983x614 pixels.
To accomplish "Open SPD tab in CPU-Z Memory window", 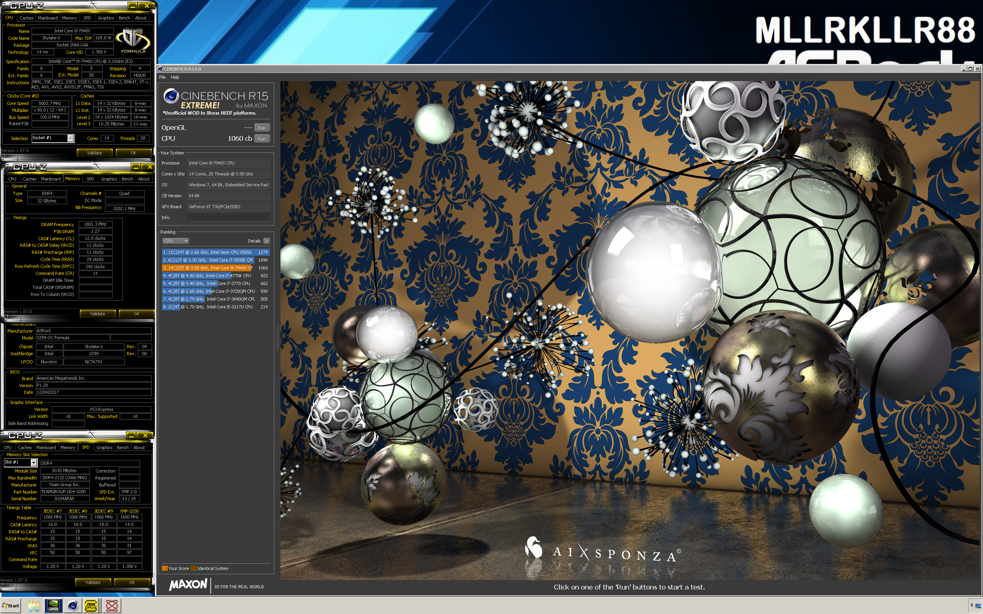I will pyautogui.click(x=90, y=179).
